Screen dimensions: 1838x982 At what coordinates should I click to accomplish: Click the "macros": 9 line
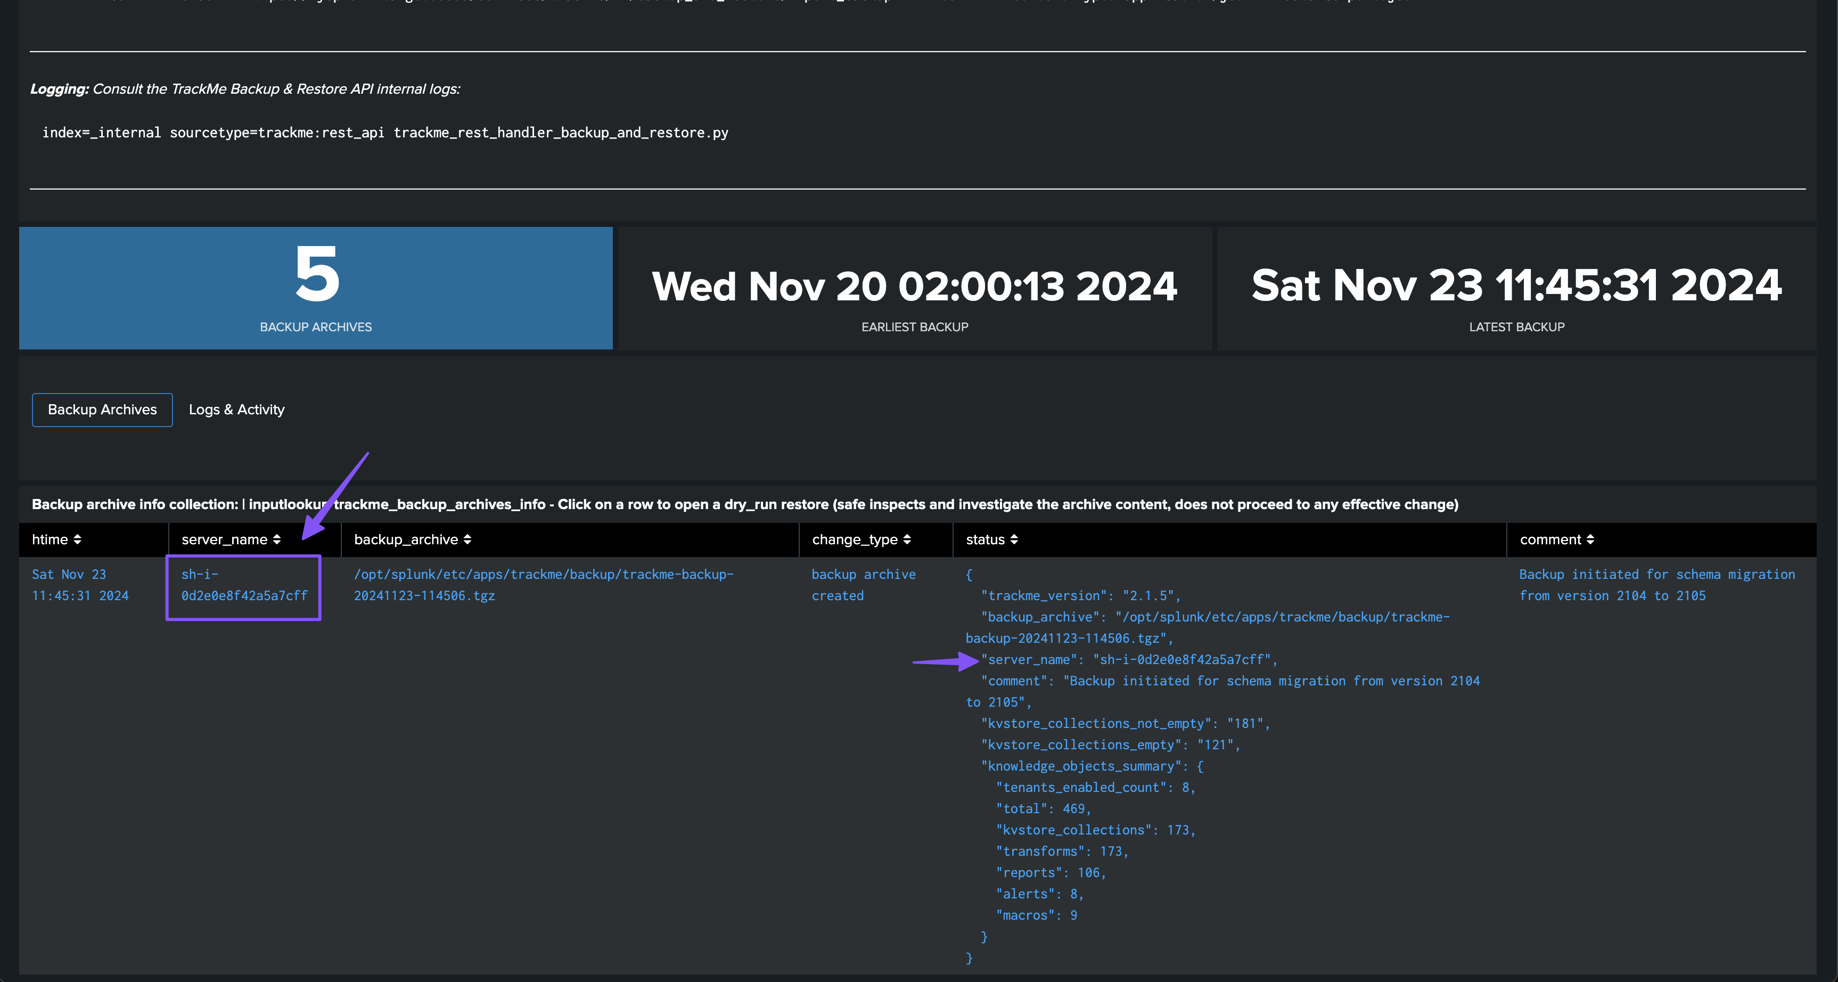point(1036,915)
